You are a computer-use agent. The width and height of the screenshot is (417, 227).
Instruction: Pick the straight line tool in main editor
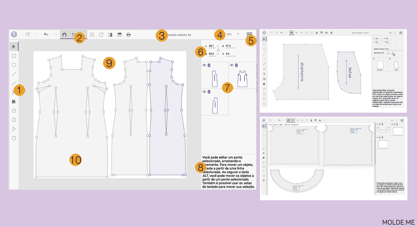click(x=14, y=74)
